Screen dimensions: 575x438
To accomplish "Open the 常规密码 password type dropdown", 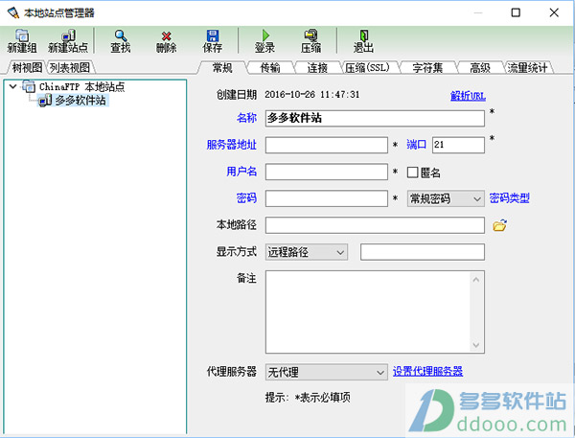I will (x=446, y=198).
